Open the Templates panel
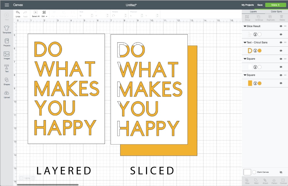The height and width of the screenshot is (186, 288). click(x=7, y=29)
